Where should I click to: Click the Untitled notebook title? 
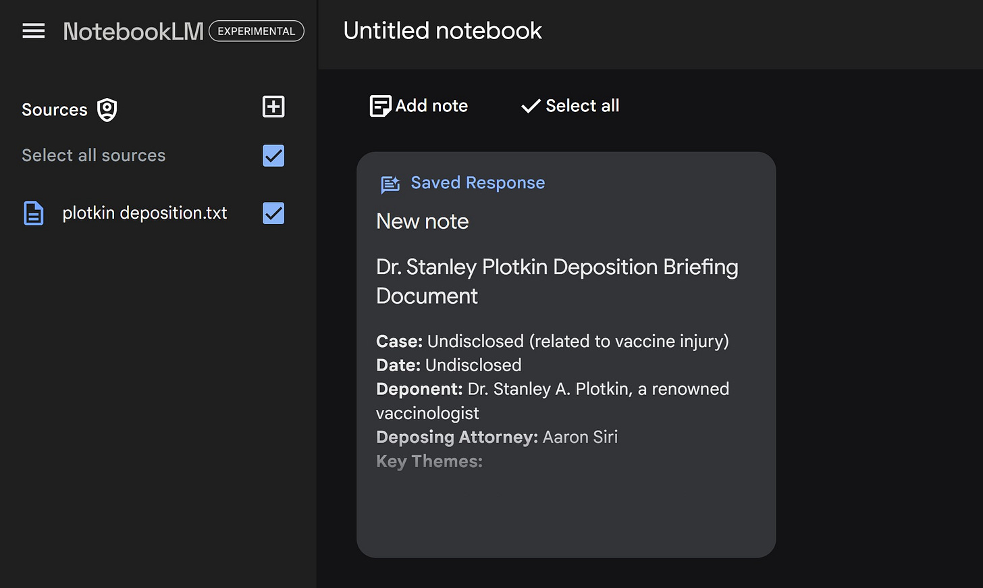tap(442, 31)
